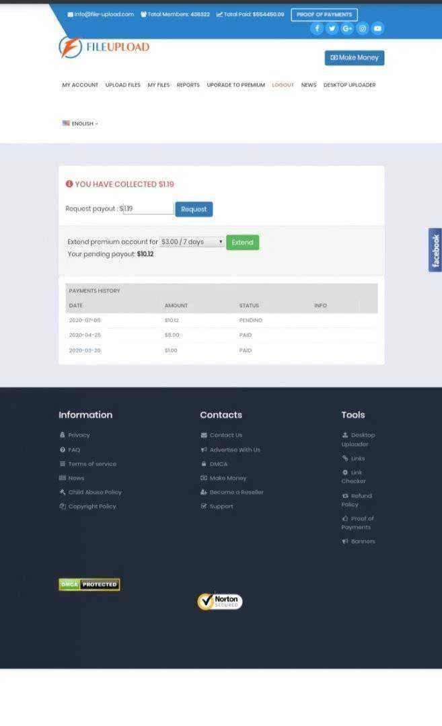Click the blue Request payout button
The width and height of the screenshot is (442, 726).
[x=194, y=209]
